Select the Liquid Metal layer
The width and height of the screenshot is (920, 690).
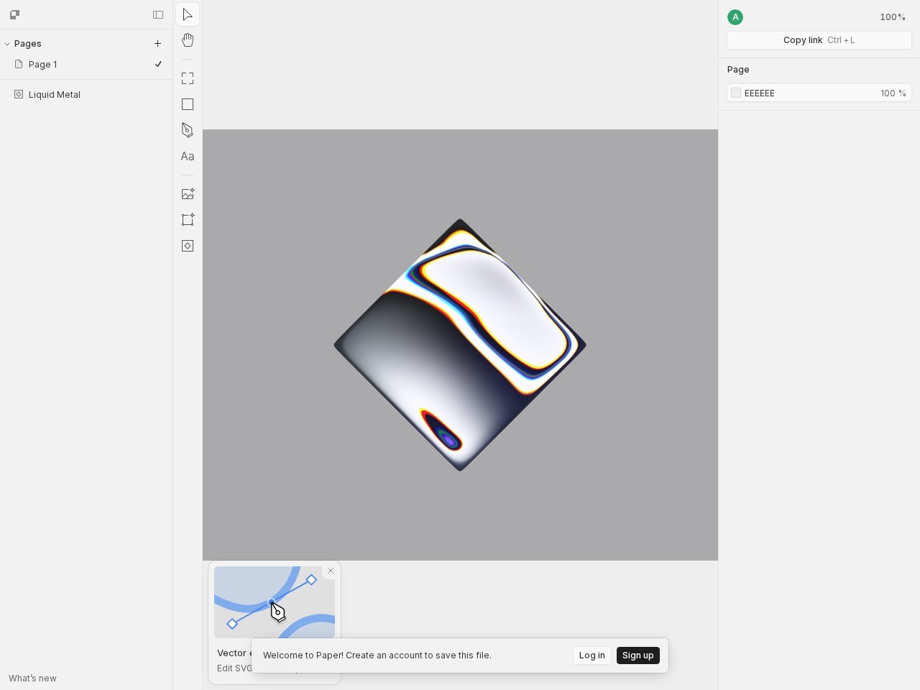pyautogui.click(x=86, y=94)
